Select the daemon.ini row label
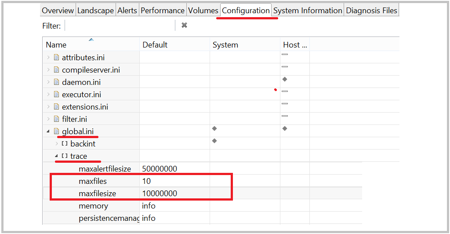The image size is (450, 234). 81,82
